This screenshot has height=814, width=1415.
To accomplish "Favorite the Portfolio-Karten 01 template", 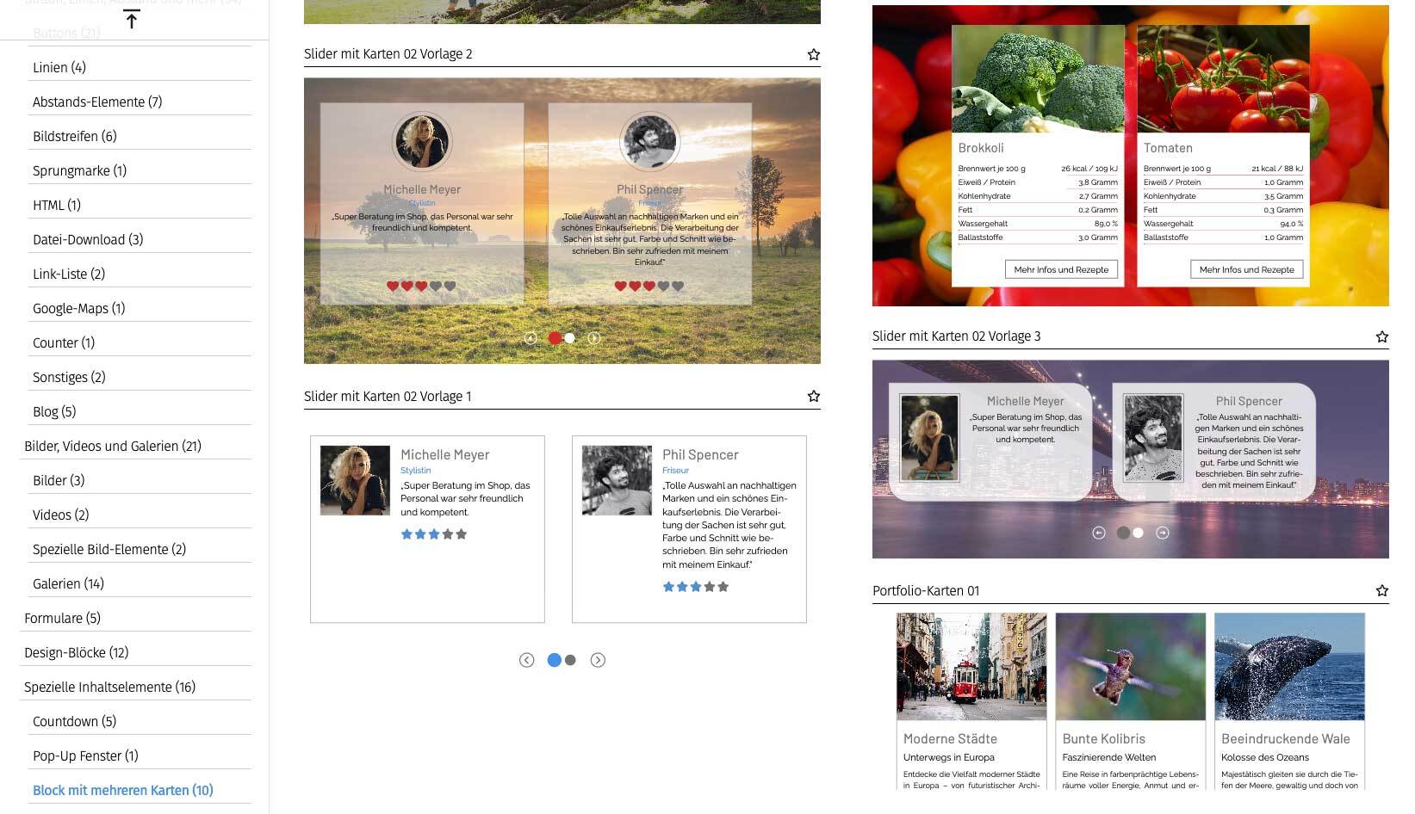I will 1381,591.
